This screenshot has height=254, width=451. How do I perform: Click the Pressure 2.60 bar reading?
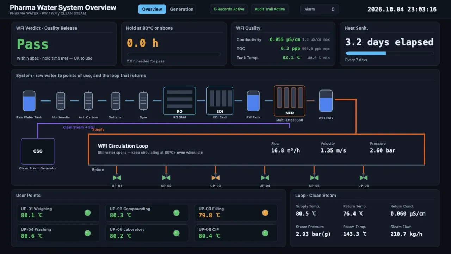[383, 150]
